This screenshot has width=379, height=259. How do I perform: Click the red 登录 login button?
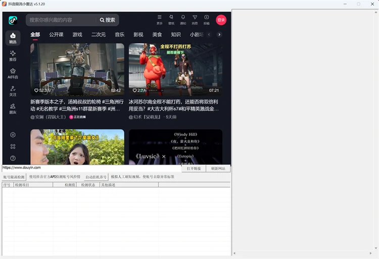click(x=221, y=20)
